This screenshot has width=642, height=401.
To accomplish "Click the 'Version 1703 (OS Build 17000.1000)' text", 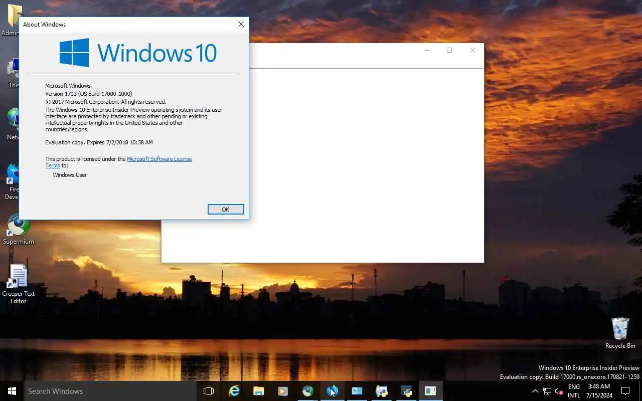I will tap(89, 94).
